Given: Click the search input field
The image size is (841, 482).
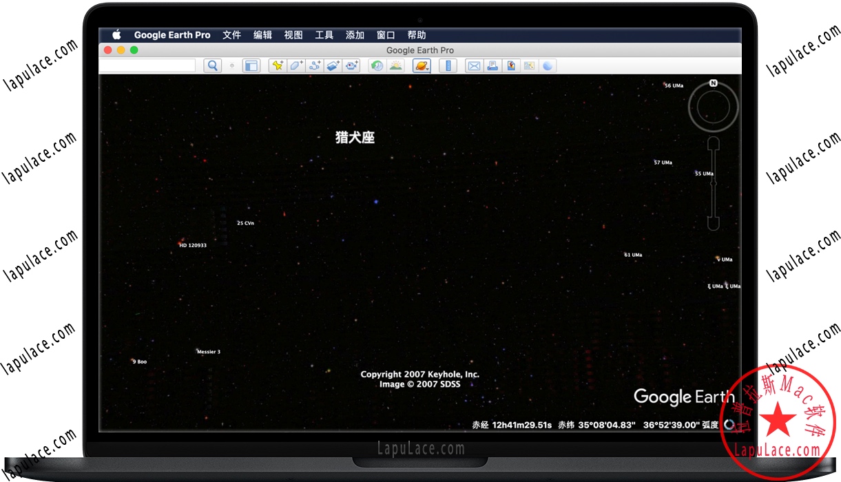Looking at the screenshot, I should pyautogui.click(x=147, y=65).
